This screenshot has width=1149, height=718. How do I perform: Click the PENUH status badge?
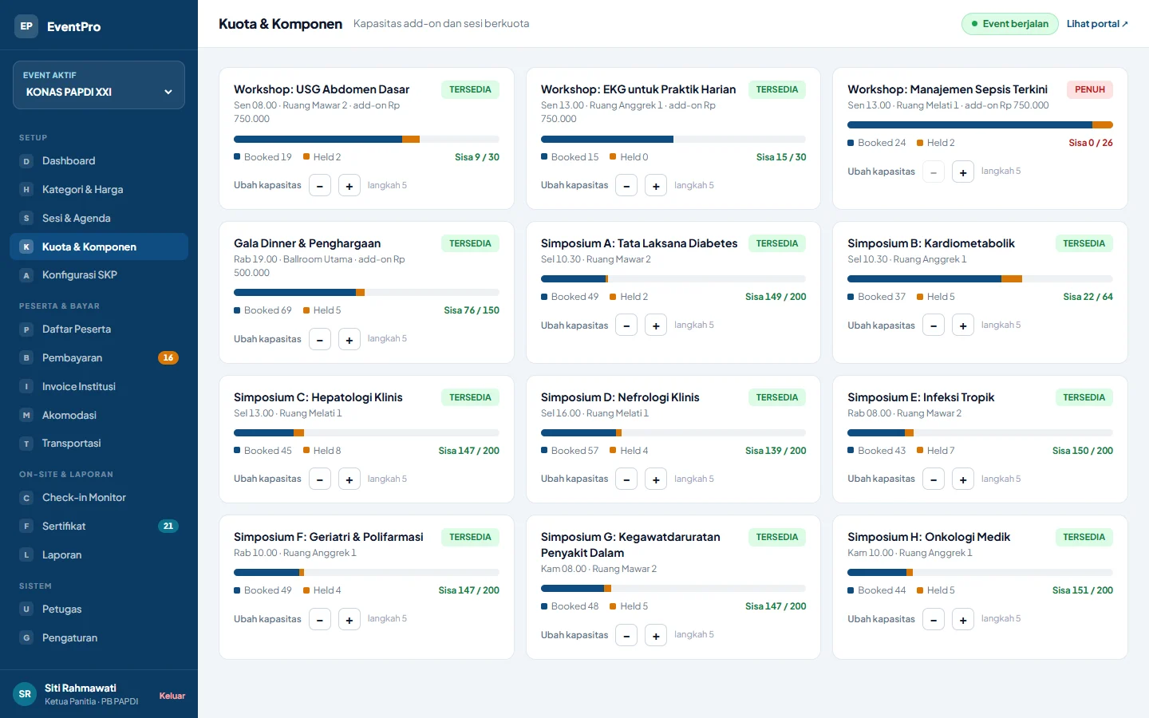(x=1090, y=89)
